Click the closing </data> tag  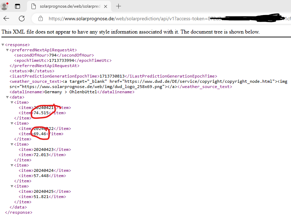pos(18,207)
